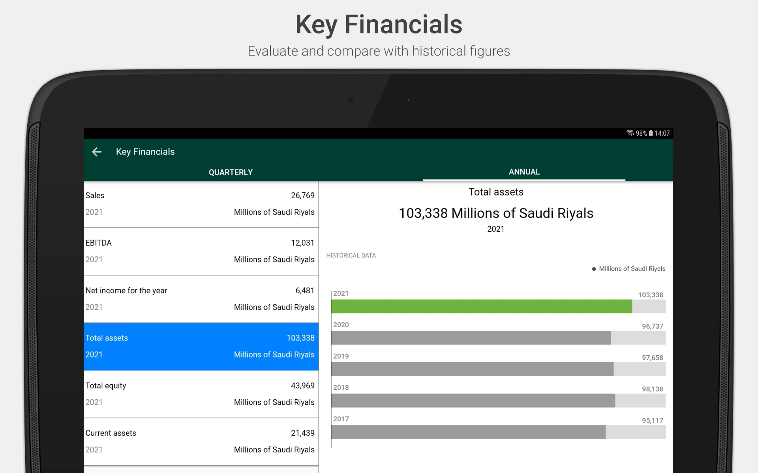Go back using the arrow icon
The image size is (758, 473).
click(97, 152)
